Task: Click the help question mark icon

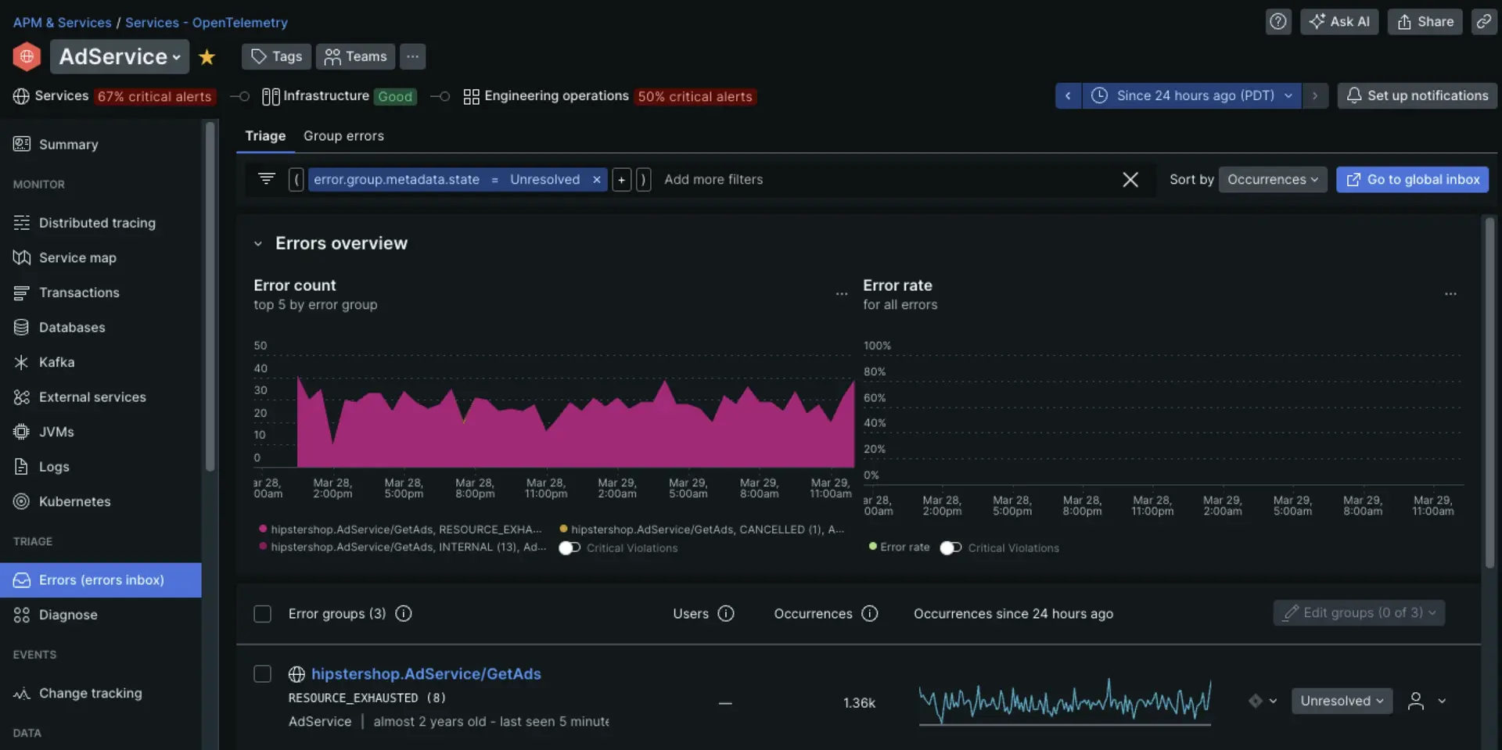Action: [x=1277, y=22]
